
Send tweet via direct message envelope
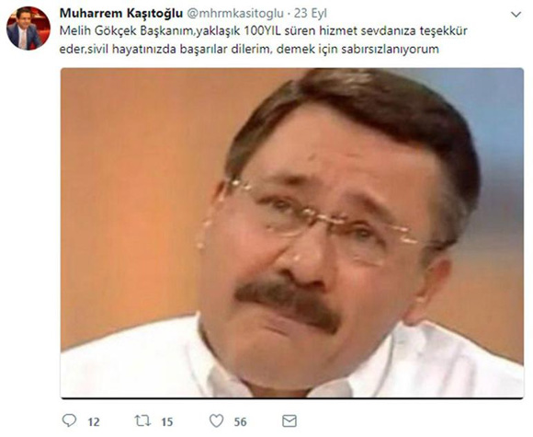289,421
